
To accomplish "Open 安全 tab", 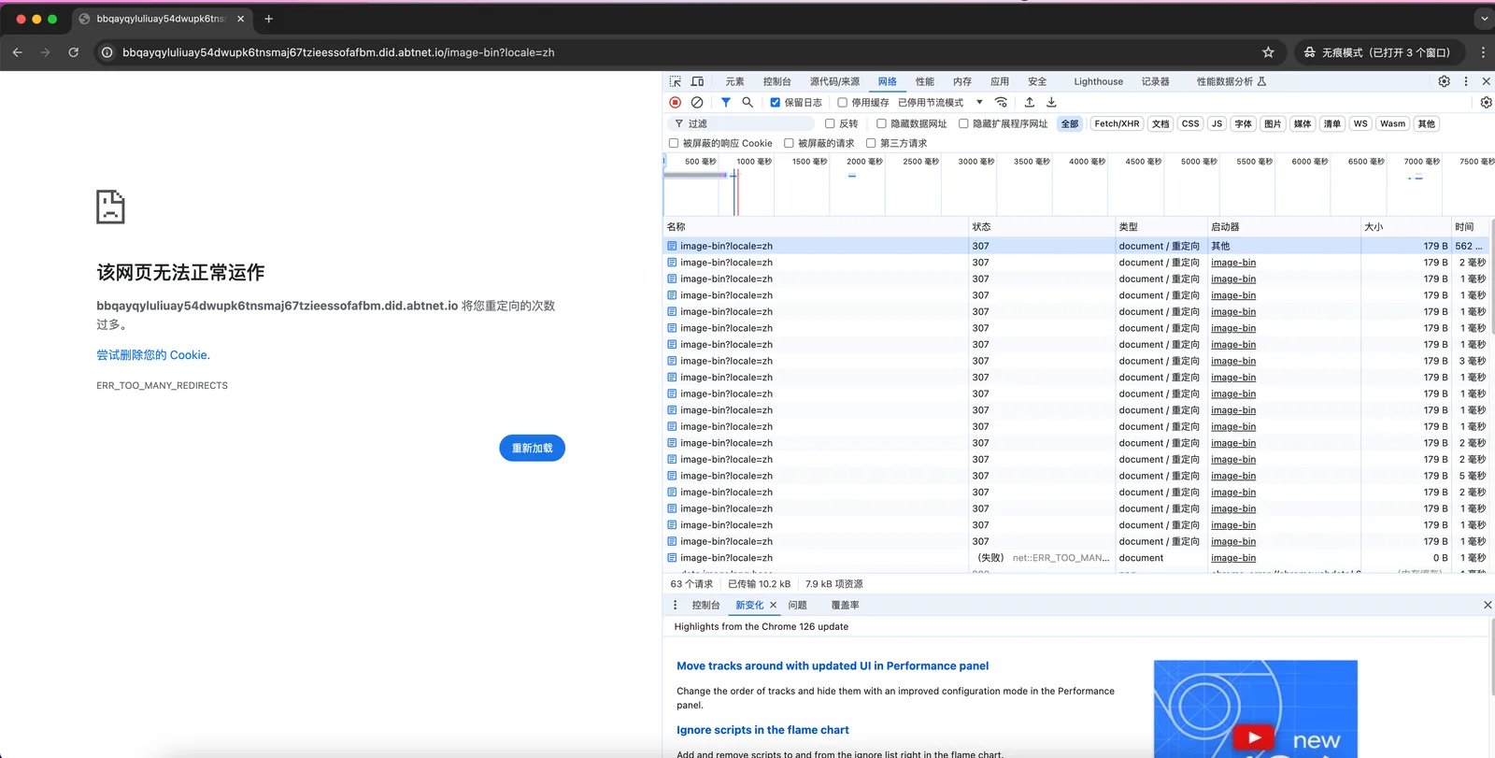I will (1037, 81).
